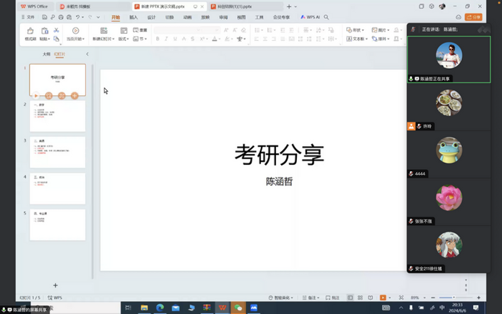502x314 pixels.
Task: Click the Print icon in quick toolbar
Action: click(x=61, y=18)
